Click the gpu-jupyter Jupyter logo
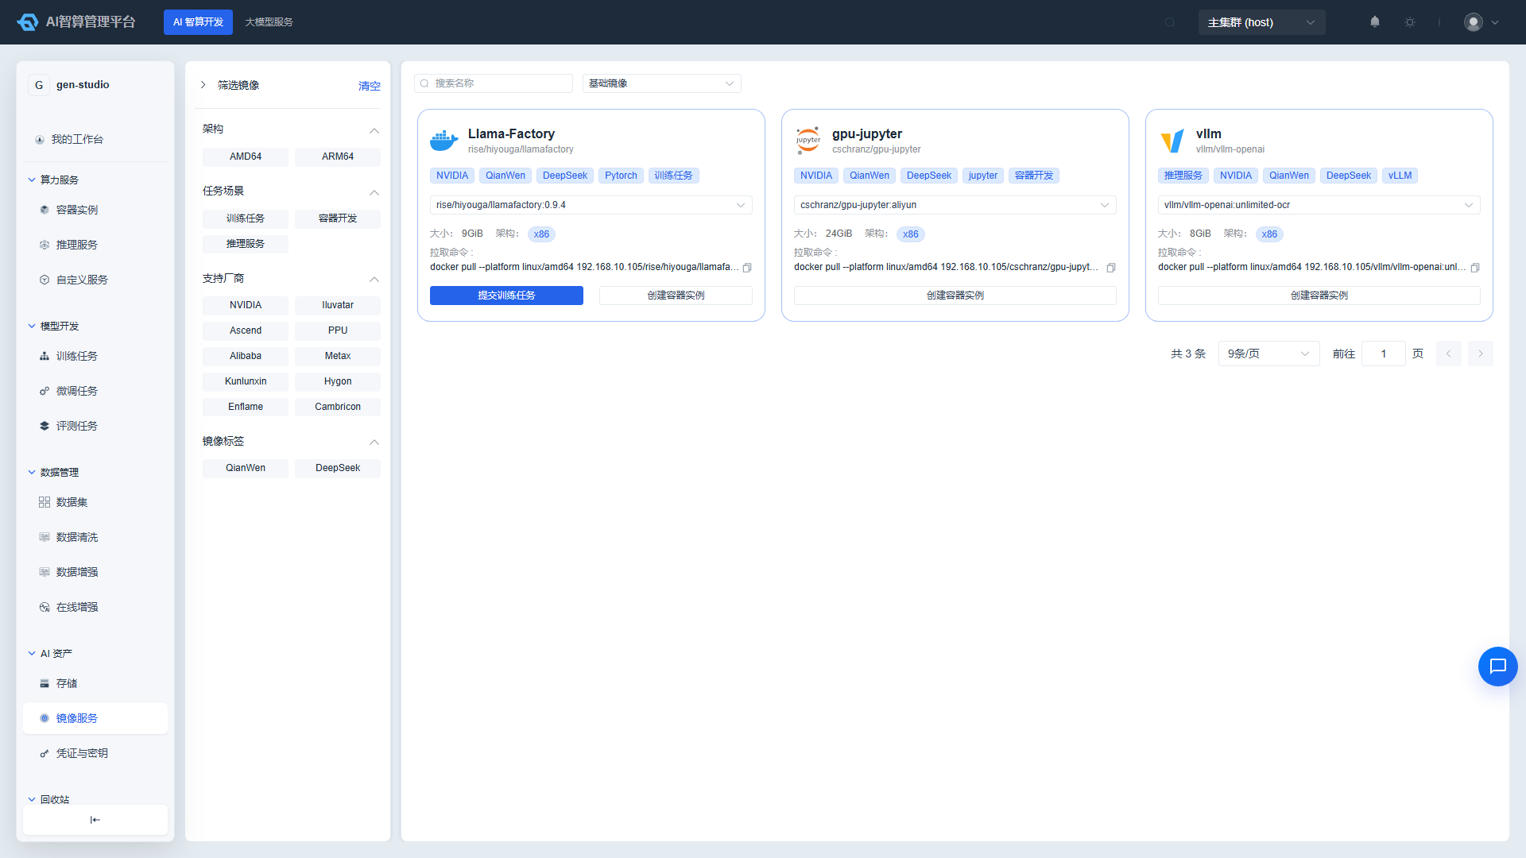 tap(808, 141)
